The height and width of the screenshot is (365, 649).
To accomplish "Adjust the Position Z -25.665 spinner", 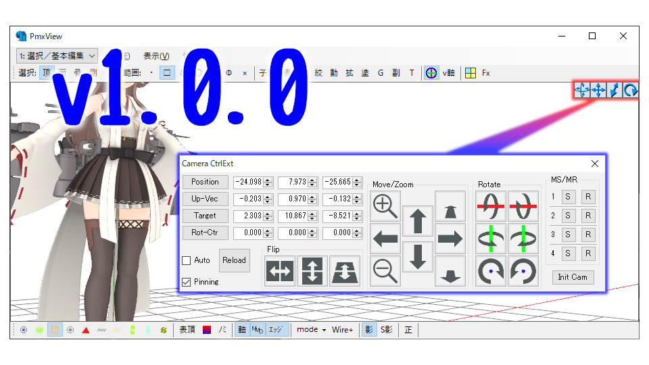I will pyautogui.click(x=357, y=182).
